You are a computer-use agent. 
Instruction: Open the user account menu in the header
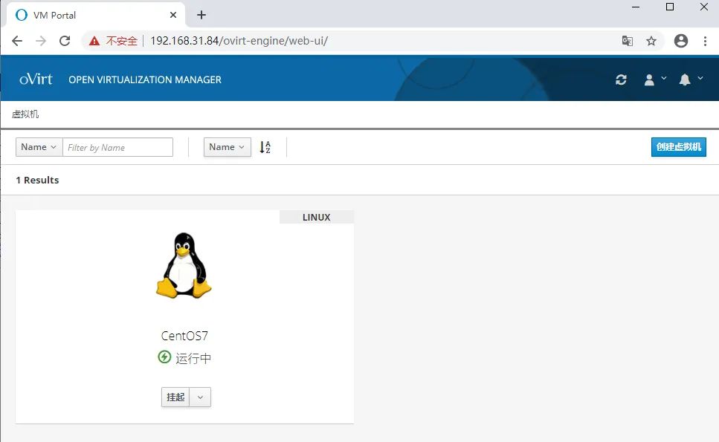[x=655, y=79]
